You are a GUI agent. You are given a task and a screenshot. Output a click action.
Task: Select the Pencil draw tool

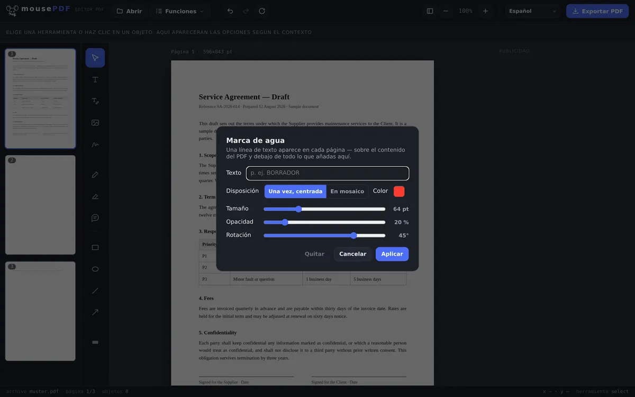95,175
